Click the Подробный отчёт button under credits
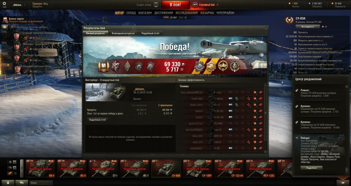This screenshot has width=351, height=186. 98,120
